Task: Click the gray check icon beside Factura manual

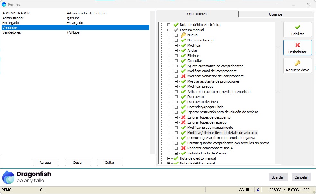Action: (176, 30)
